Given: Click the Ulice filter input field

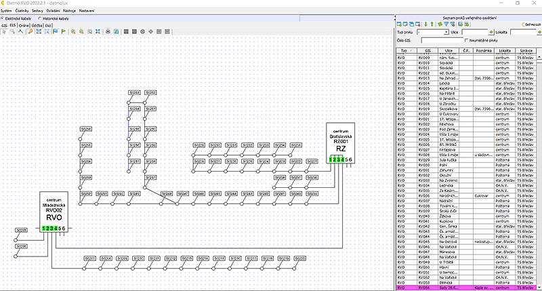Looking at the screenshot, I should 475,32.
